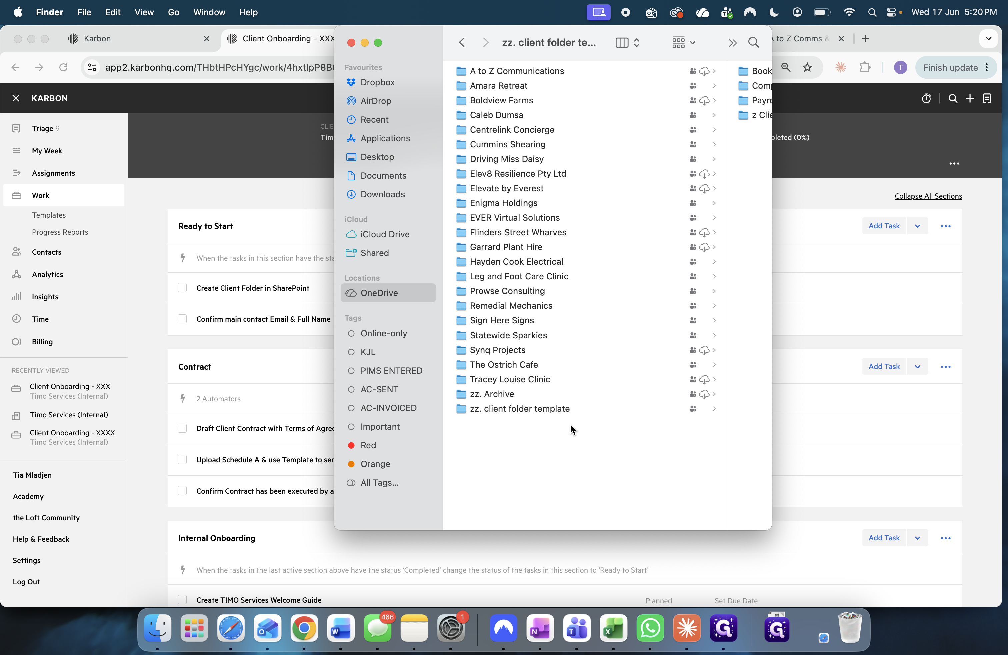Open Triage in Karbon sidebar
1008x655 pixels.
[x=64, y=128]
